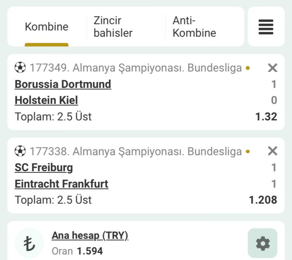Click the 1.32 odds value
The image size is (292, 260).
(266, 117)
